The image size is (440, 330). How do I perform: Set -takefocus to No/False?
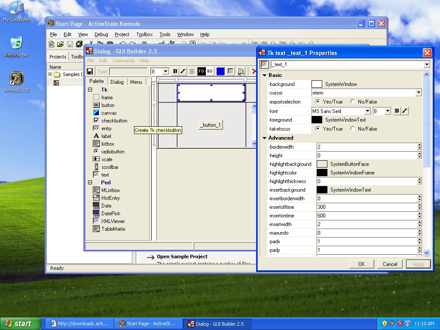[353, 128]
